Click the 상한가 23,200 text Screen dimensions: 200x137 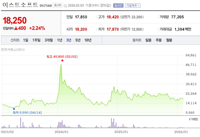tap(132, 17)
